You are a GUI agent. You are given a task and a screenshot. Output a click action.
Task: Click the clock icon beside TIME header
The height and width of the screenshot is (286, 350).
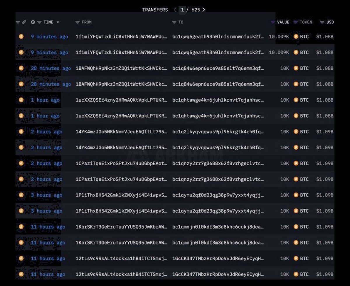coord(33,22)
